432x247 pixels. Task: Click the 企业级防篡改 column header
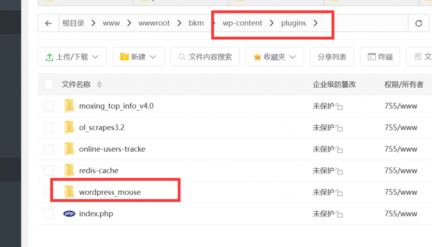[334, 84]
